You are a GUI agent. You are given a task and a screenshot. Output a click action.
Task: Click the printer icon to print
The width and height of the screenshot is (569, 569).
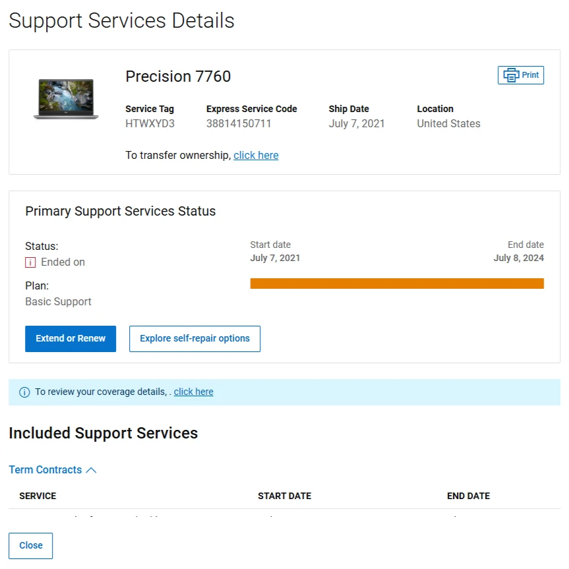pos(511,75)
